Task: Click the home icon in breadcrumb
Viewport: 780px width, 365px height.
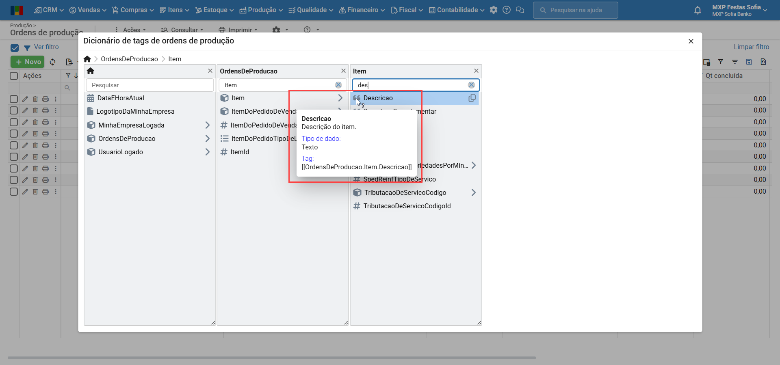Action: [x=87, y=59]
